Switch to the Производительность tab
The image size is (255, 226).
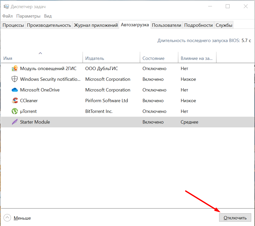coord(49,25)
